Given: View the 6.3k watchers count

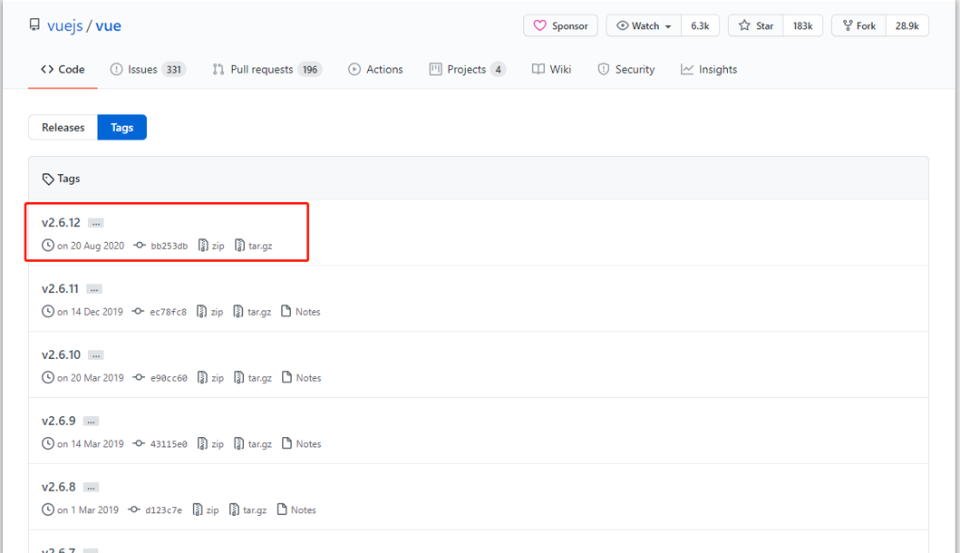Looking at the screenshot, I should (700, 25).
